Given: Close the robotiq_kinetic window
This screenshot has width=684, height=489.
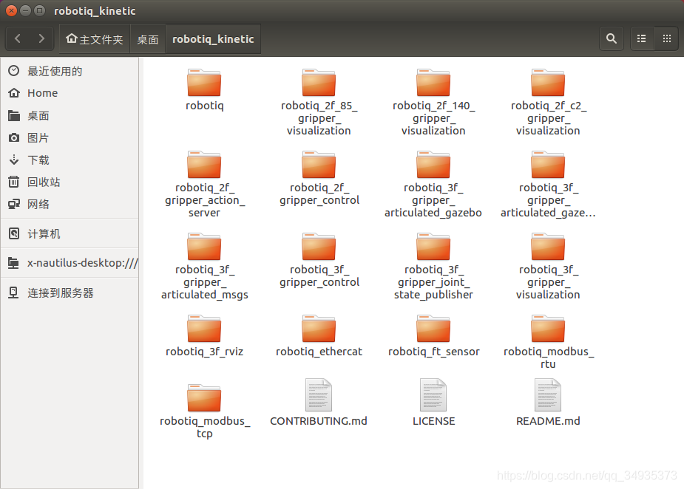Looking at the screenshot, I should tap(12, 10).
